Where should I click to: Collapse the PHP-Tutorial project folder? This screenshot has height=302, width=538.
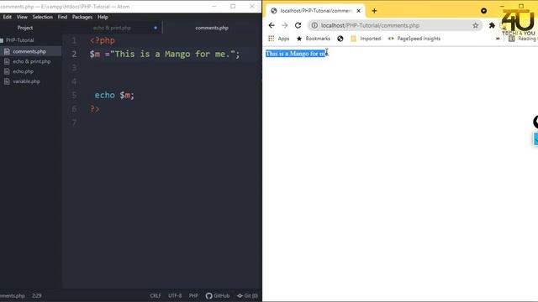click(19, 40)
